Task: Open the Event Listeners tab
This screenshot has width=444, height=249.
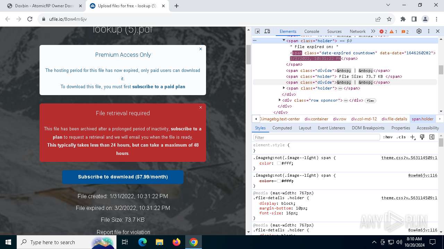Action: pyautogui.click(x=332, y=128)
